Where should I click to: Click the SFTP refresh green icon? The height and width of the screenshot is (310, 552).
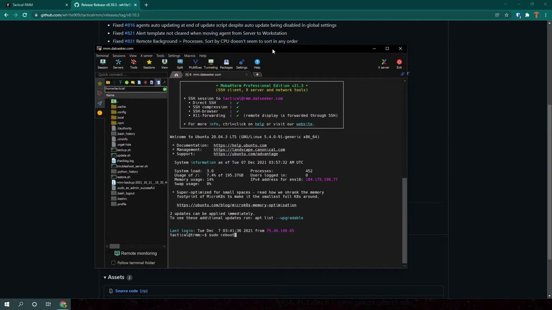point(126,82)
